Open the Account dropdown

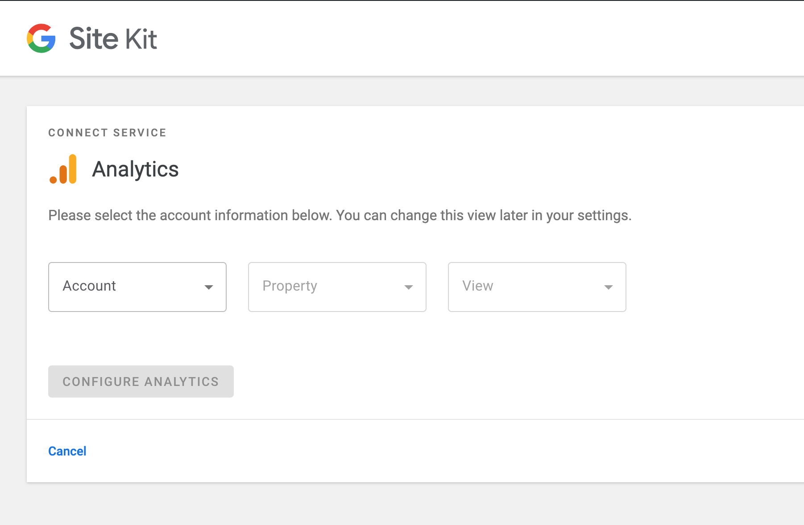coord(137,287)
